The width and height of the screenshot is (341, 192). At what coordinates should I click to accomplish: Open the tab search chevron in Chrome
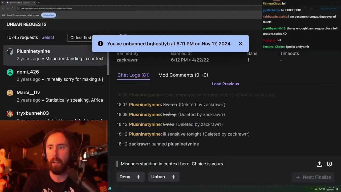(2, 3)
